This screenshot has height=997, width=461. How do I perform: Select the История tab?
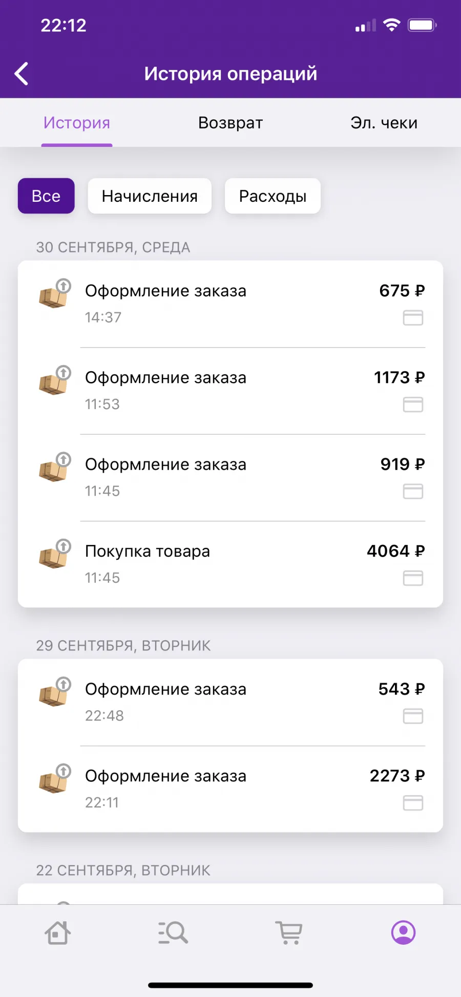coord(77,123)
